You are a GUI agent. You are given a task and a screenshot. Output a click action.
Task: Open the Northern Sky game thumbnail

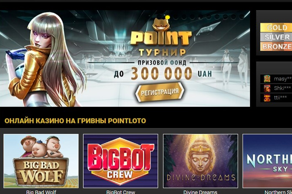[x=267, y=161]
